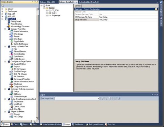
Task: Click the Solution Explorer vertical scrollbar down arrow
Action: [x=37, y=119]
